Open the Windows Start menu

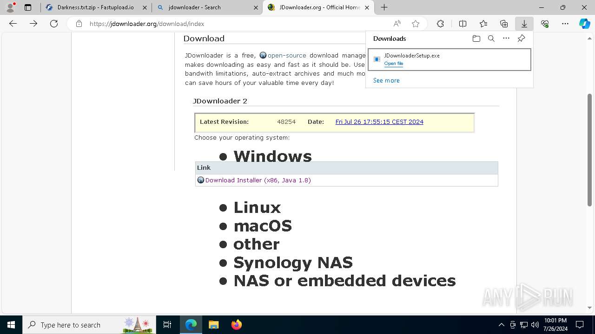point(11,325)
